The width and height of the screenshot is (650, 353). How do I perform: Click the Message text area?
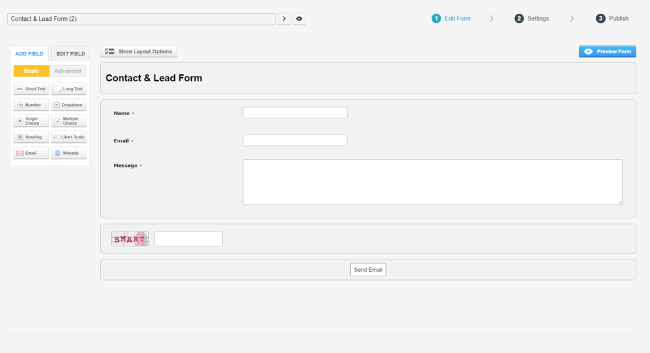click(433, 182)
